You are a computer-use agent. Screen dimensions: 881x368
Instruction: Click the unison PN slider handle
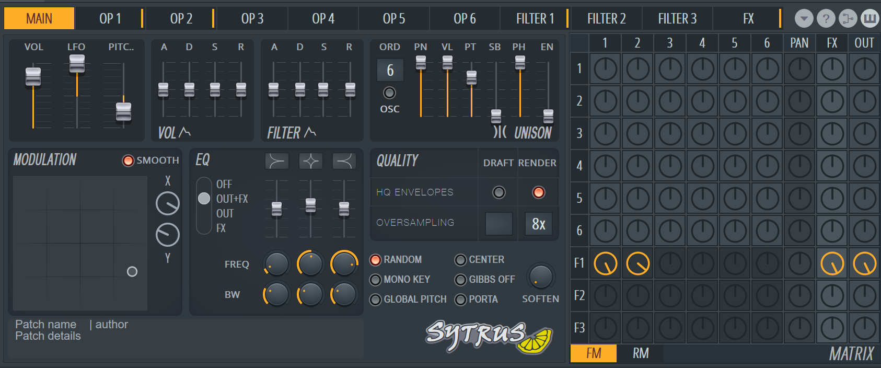421,63
